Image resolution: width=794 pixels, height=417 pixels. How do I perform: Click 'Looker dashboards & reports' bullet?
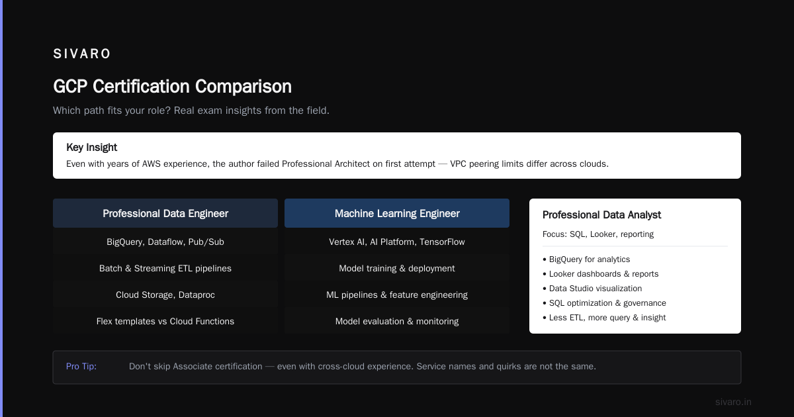[x=601, y=274]
